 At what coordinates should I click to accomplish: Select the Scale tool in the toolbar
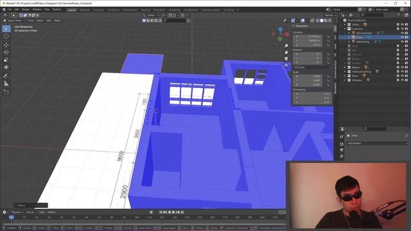6,60
